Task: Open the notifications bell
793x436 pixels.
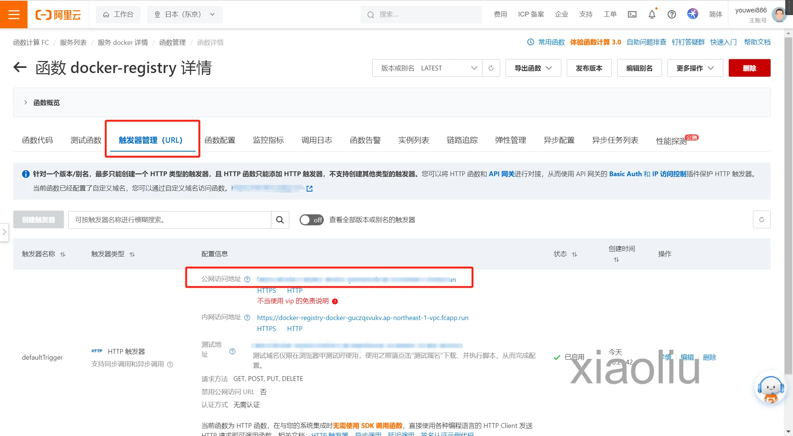Action: [652, 14]
